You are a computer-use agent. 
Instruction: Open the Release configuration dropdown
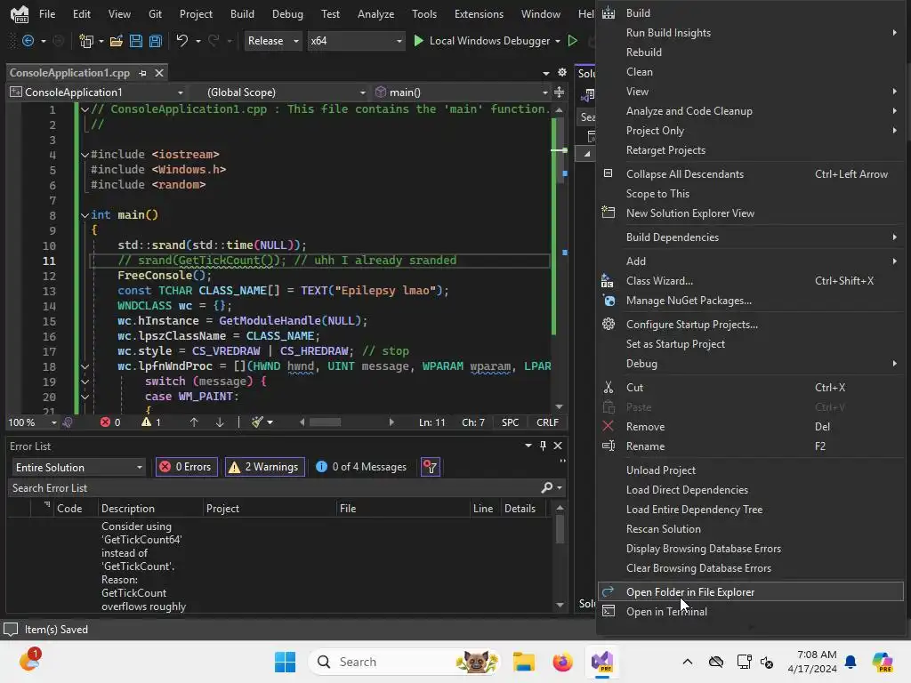click(273, 41)
